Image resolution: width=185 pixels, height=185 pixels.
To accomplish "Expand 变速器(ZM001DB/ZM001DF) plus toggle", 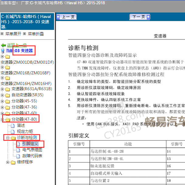I will tap(2, 57).
